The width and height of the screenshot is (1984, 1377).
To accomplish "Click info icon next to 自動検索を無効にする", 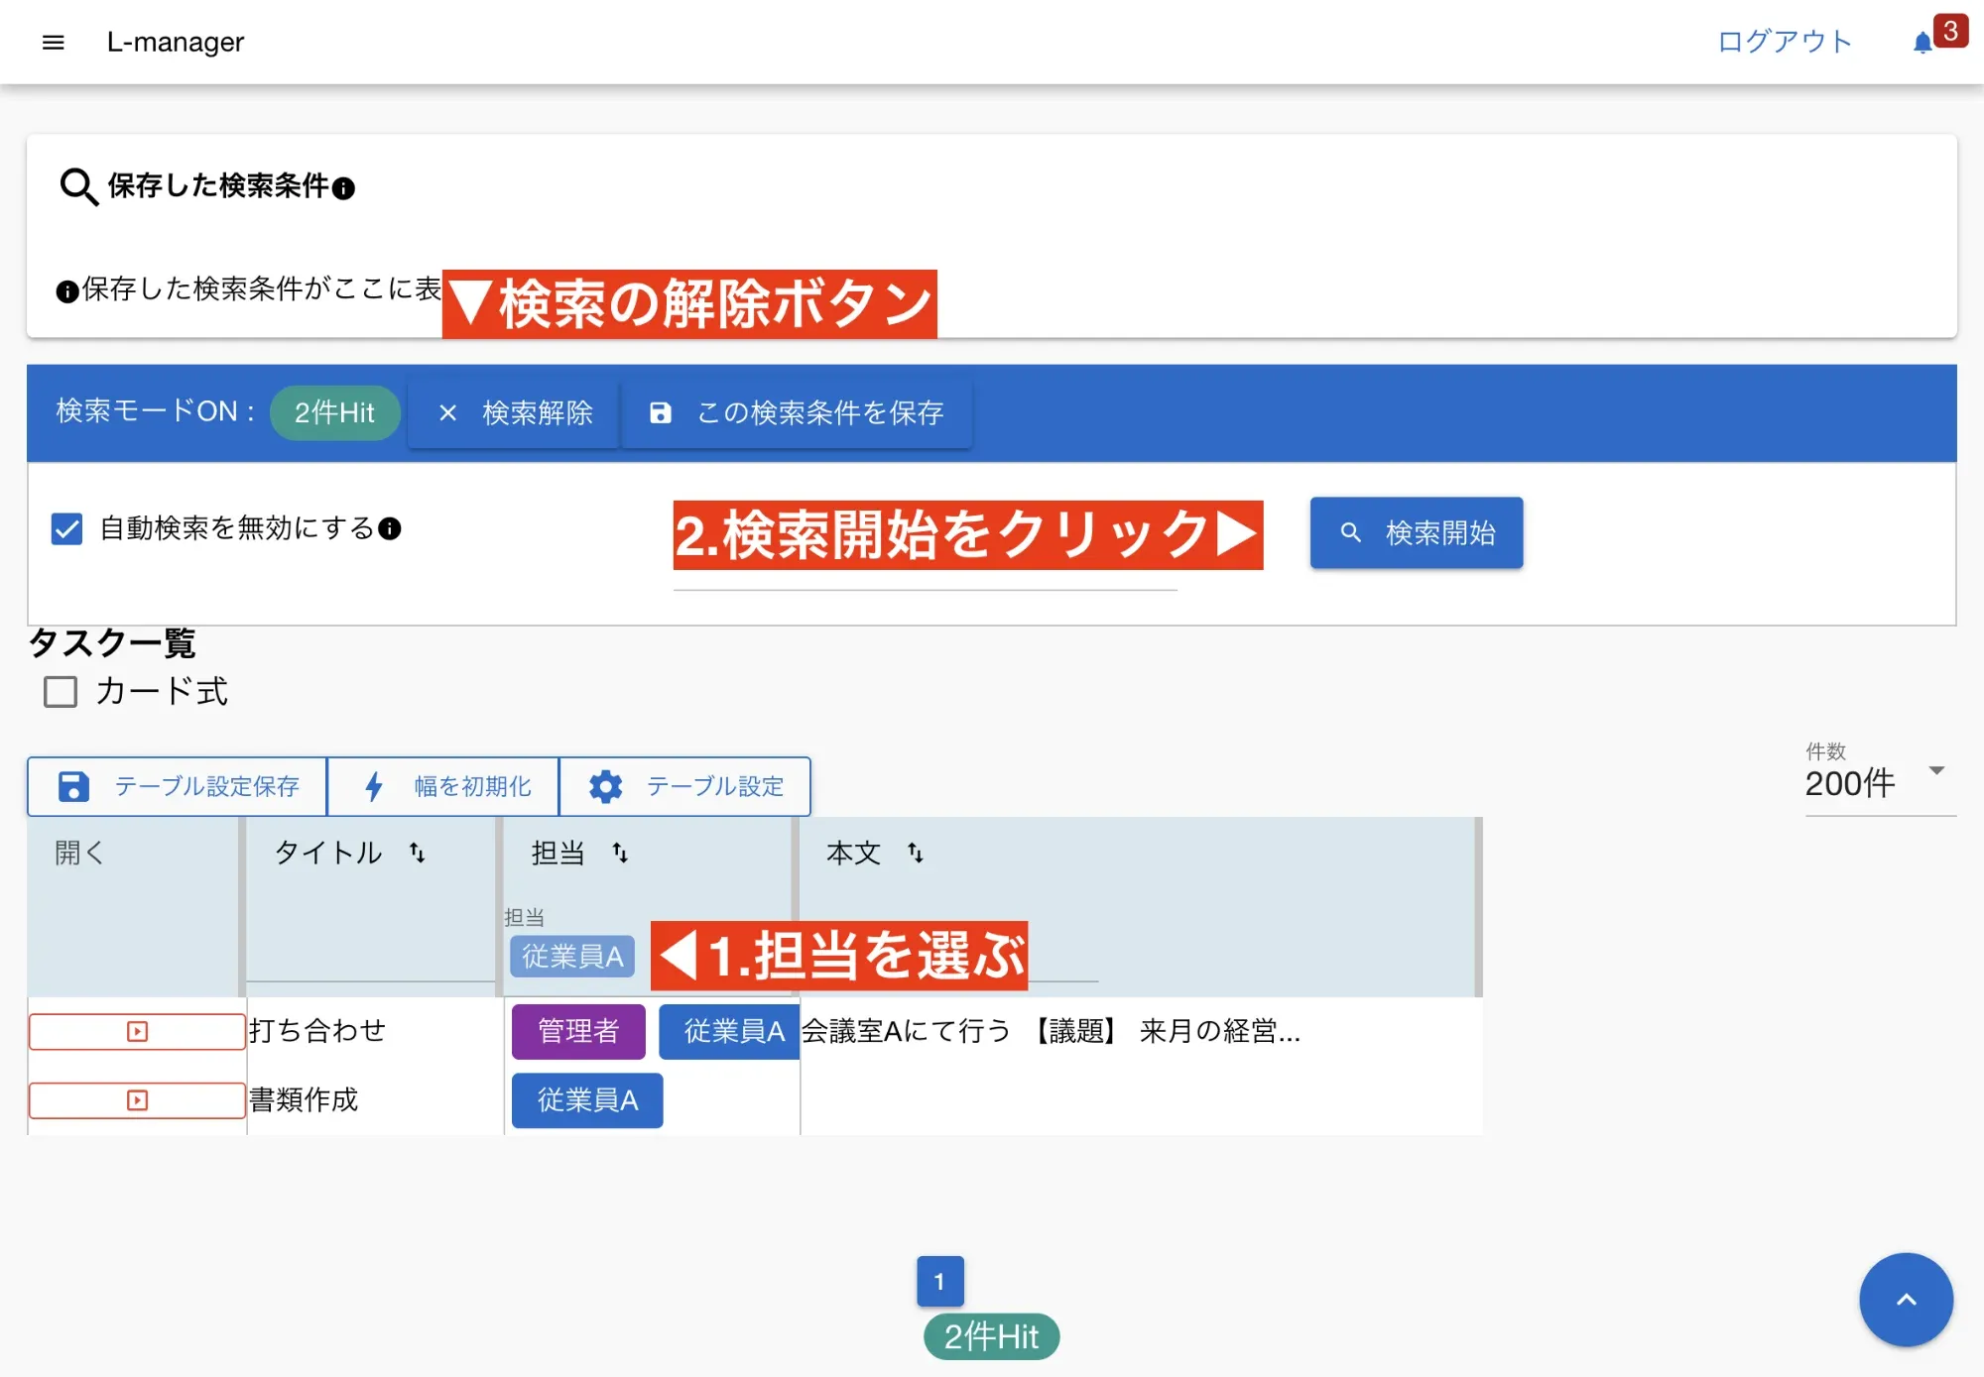I will tap(390, 528).
